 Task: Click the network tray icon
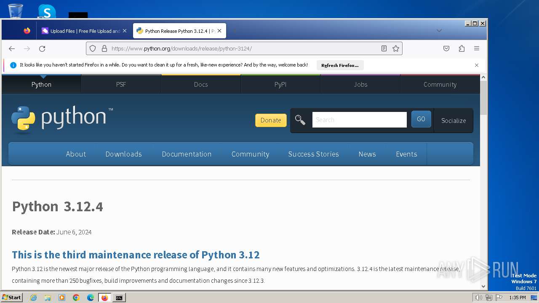point(489,298)
